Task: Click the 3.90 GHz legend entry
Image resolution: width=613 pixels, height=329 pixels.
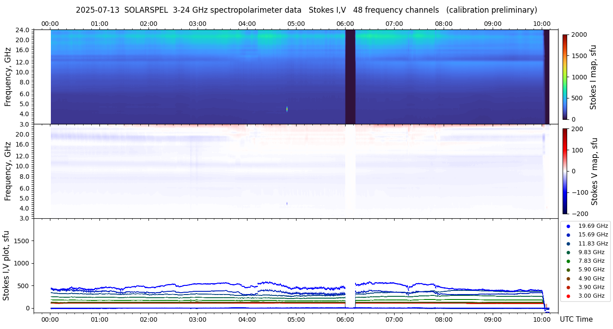Action: 586,287
